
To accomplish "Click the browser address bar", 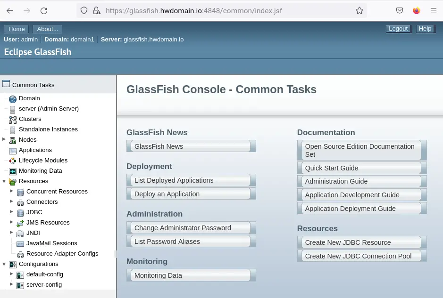I will 226,10.
